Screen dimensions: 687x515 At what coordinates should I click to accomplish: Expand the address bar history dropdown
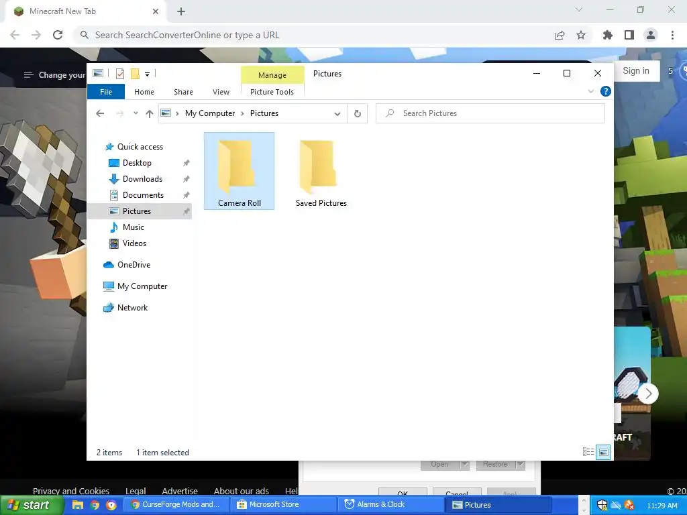click(337, 113)
